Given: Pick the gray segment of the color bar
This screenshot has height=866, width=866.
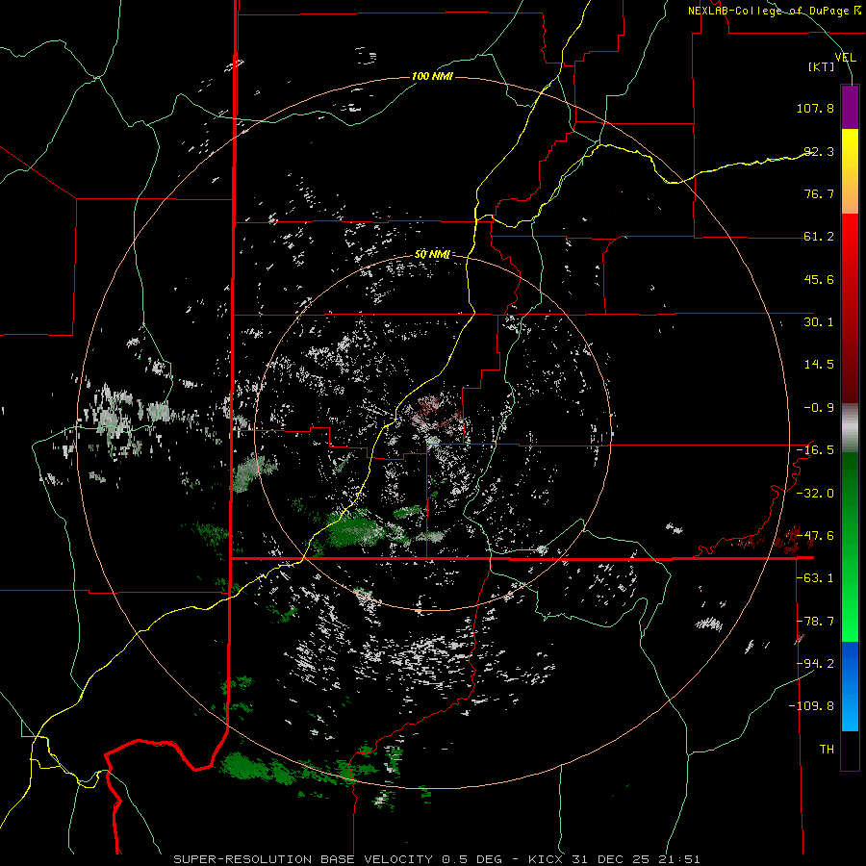Looking at the screenshot, I should point(850,428).
